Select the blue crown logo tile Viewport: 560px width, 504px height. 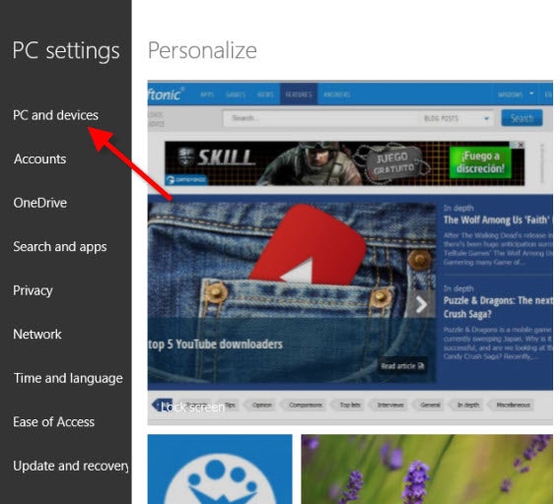pos(220,469)
